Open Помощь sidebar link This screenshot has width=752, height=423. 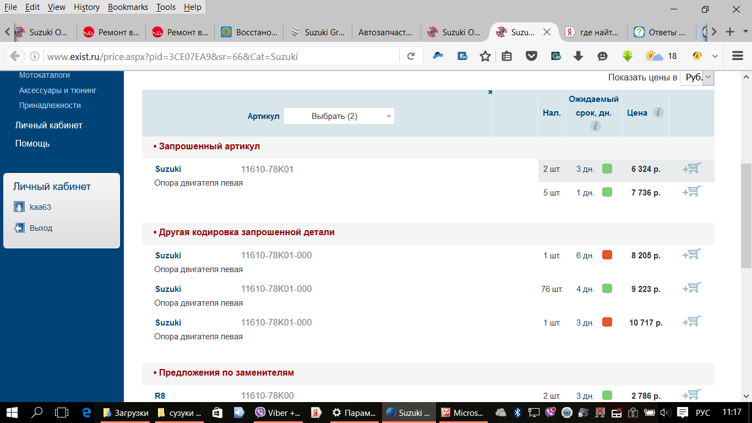pyautogui.click(x=32, y=143)
